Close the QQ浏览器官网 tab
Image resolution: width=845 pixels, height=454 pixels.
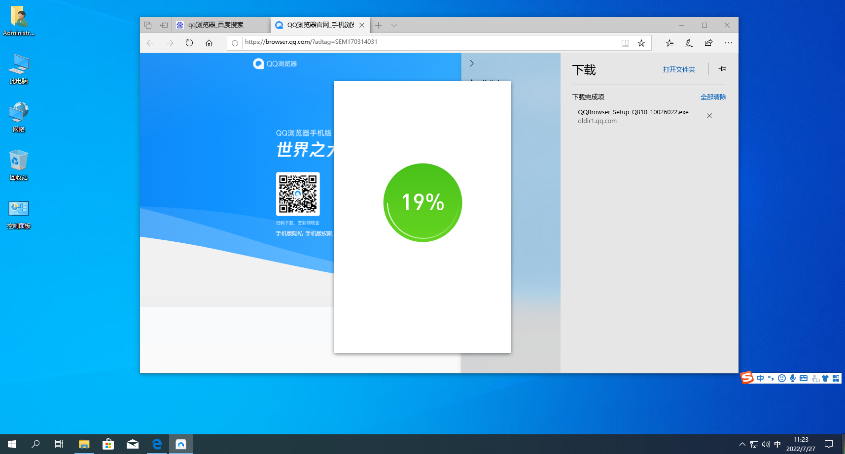pyautogui.click(x=362, y=25)
